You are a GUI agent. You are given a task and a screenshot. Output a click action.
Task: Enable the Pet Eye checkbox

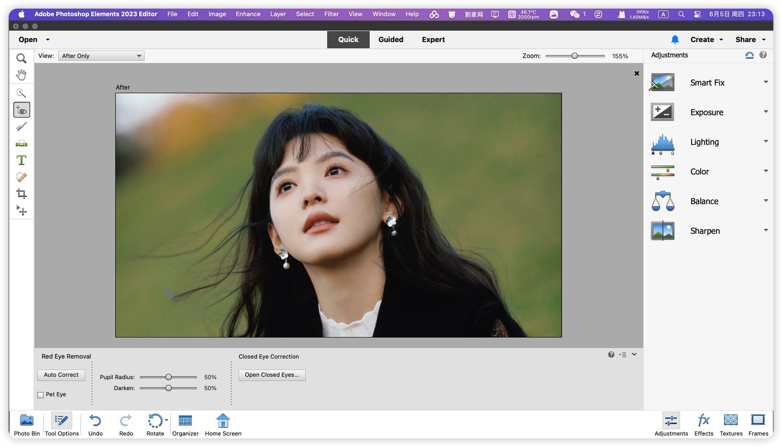pos(41,395)
